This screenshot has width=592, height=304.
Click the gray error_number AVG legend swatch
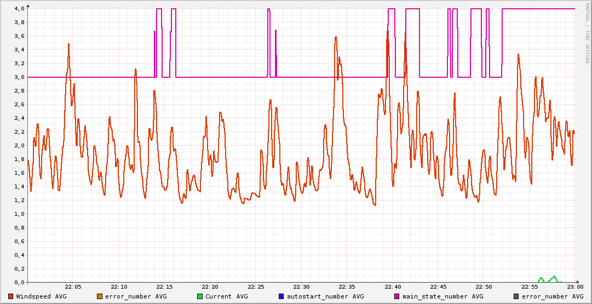(x=516, y=296)
